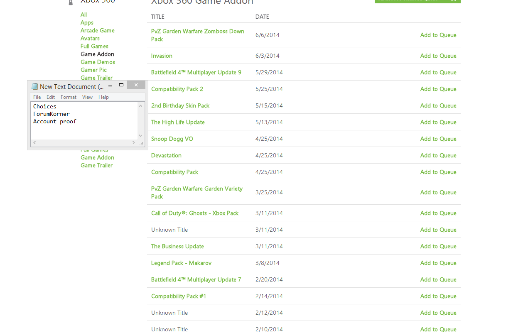Click the Notepad icon in the title bar
Image resolution: width=523 pixels, height=333 pixels.
click(x=35, y=86)
